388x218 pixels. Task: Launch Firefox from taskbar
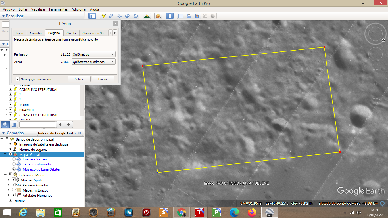252,212
